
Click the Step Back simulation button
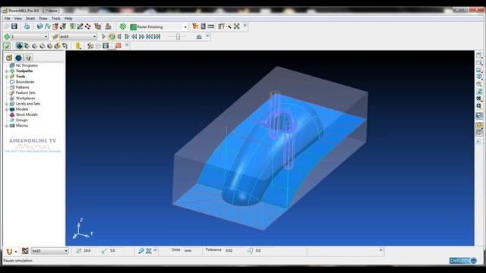pyautogui.click(x=119, y=36)
